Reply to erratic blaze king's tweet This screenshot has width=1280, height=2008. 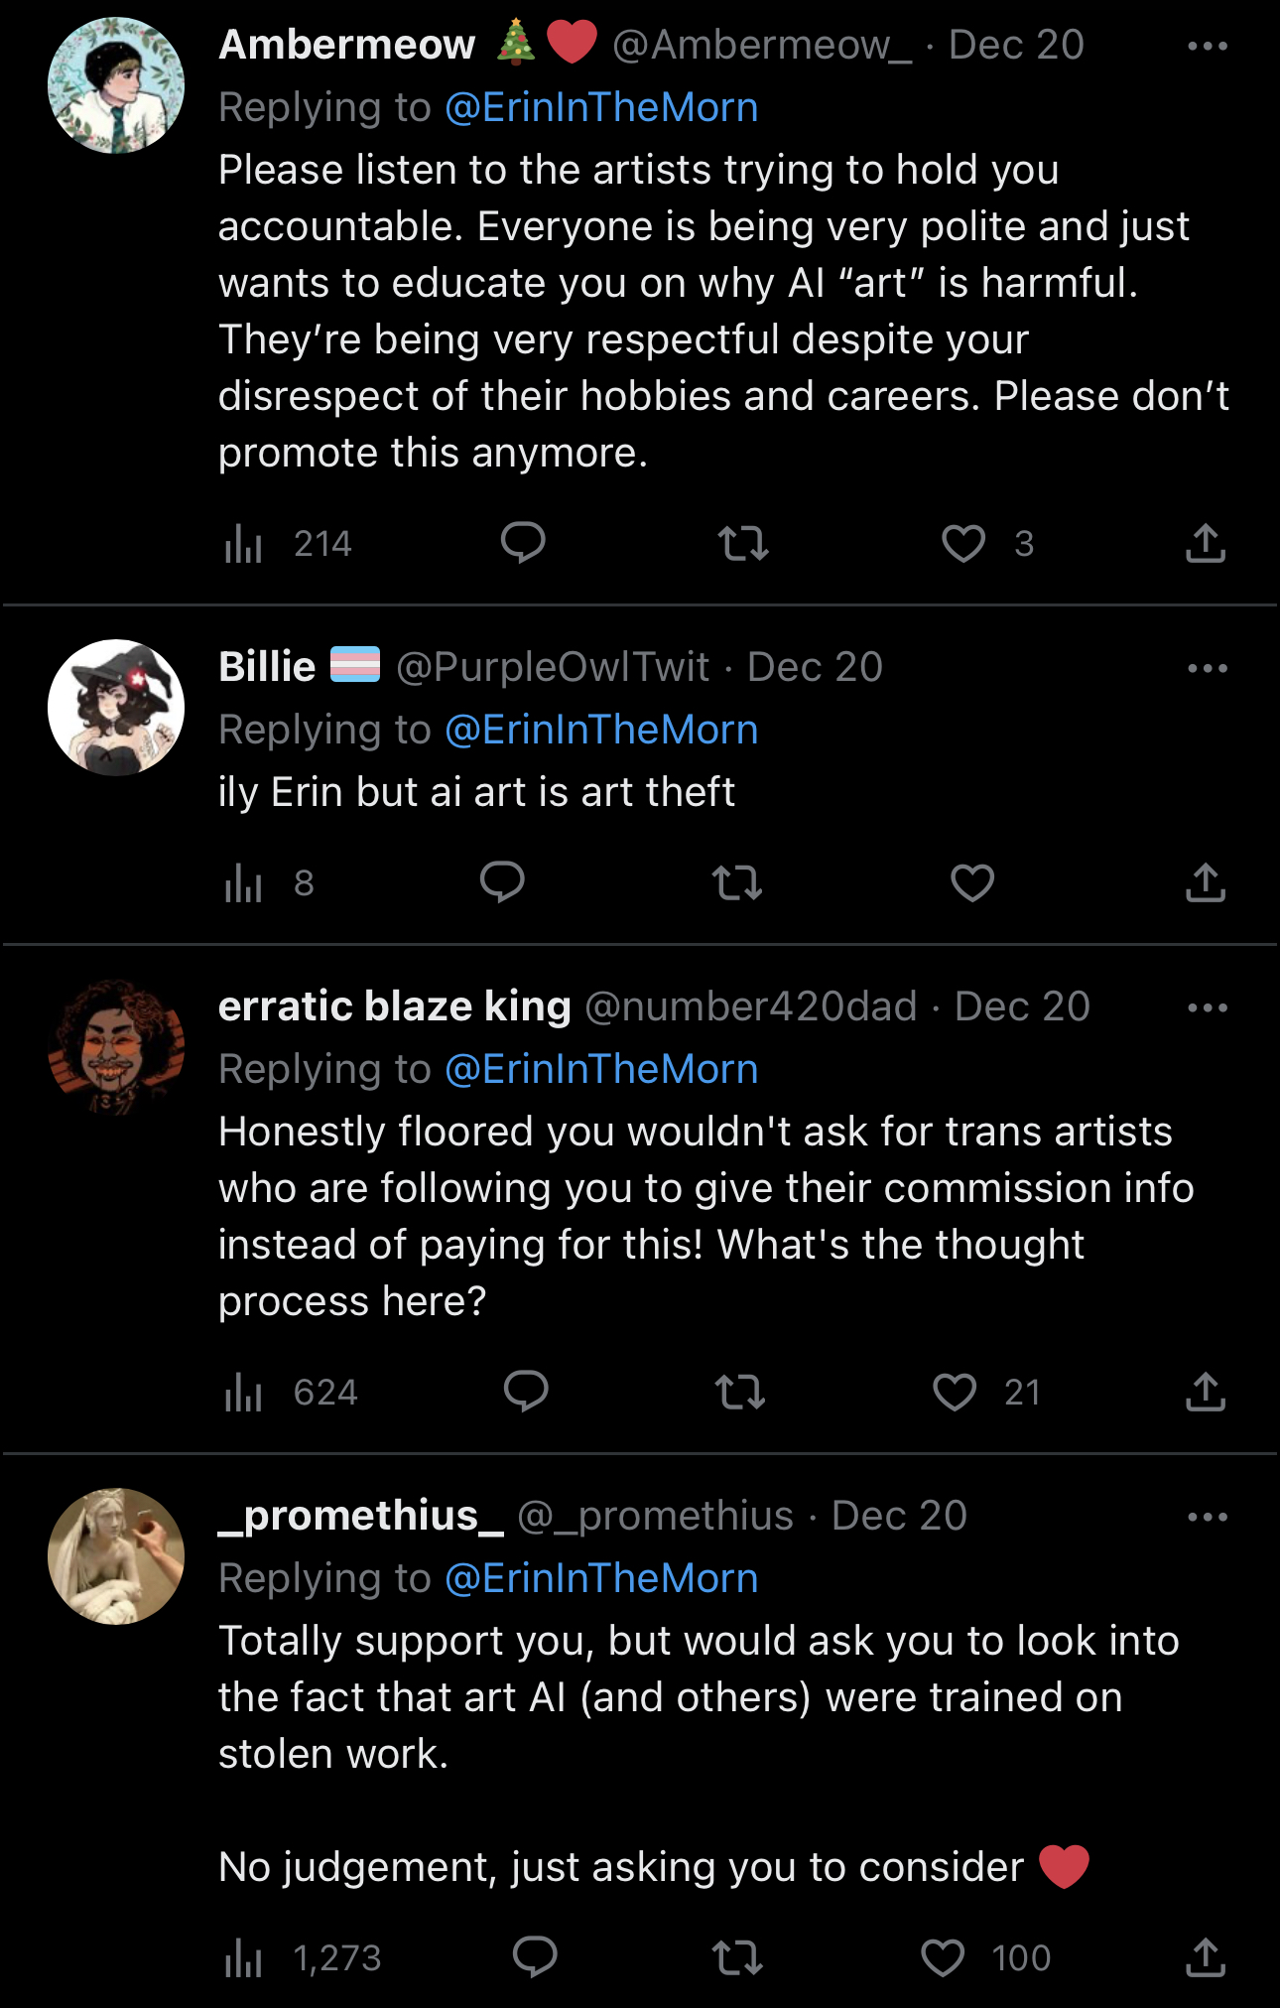click(526, 1392)
